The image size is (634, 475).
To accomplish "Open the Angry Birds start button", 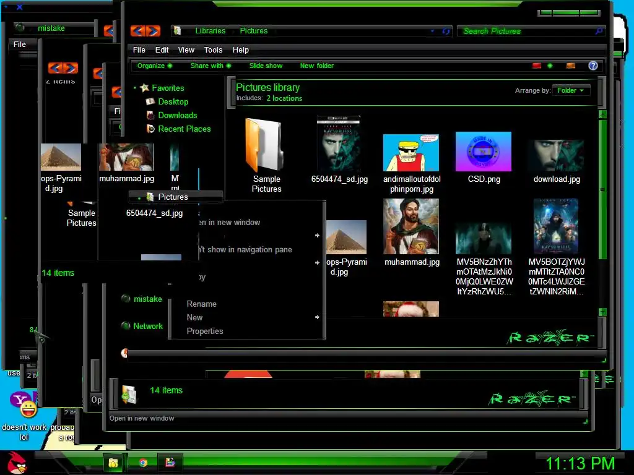I will [x=17, y=463].
